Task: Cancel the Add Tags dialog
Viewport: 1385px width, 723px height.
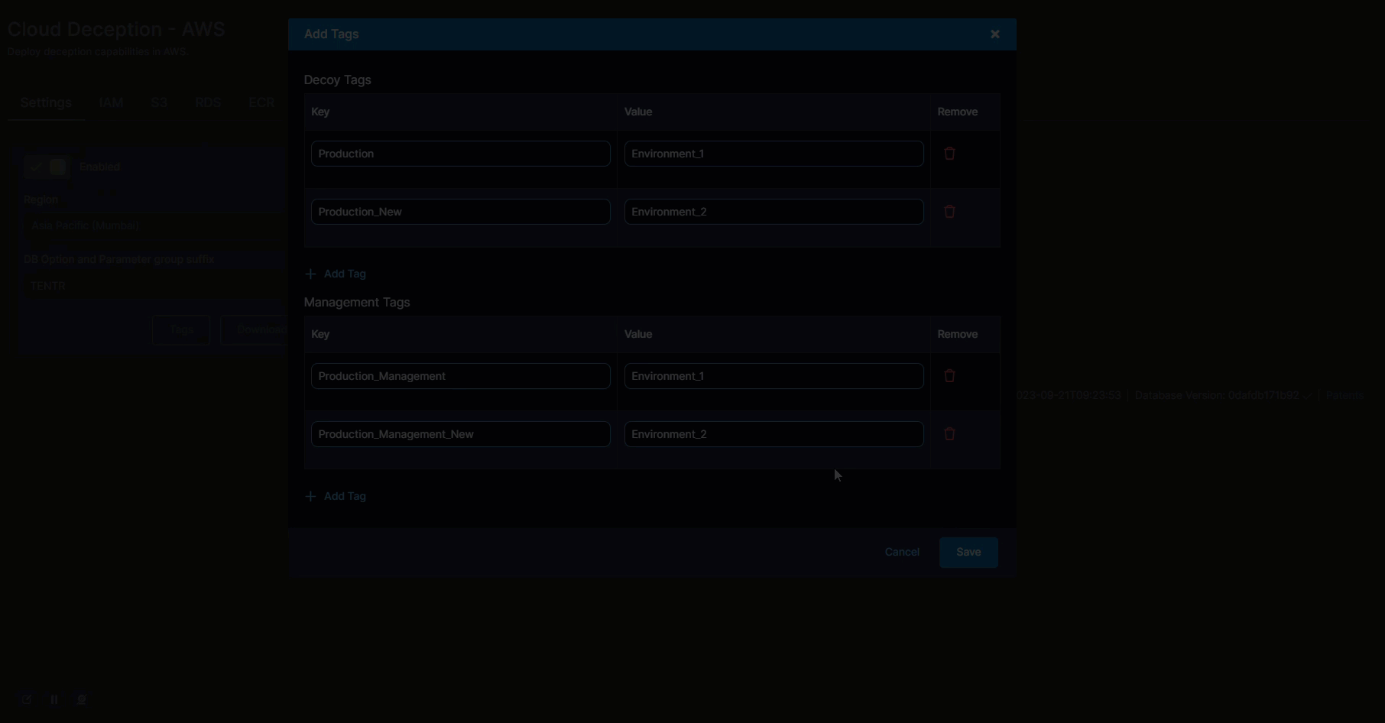Action: (x=902, y=552)
